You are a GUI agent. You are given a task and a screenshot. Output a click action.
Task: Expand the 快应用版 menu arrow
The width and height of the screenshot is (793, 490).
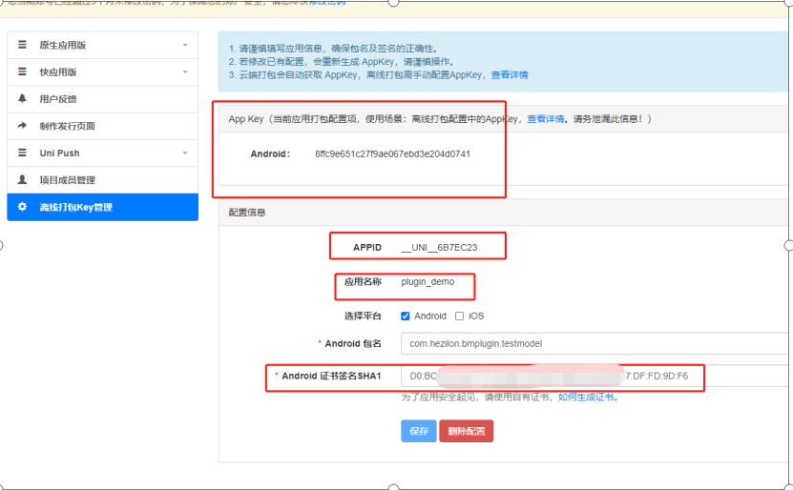(185, 71)
